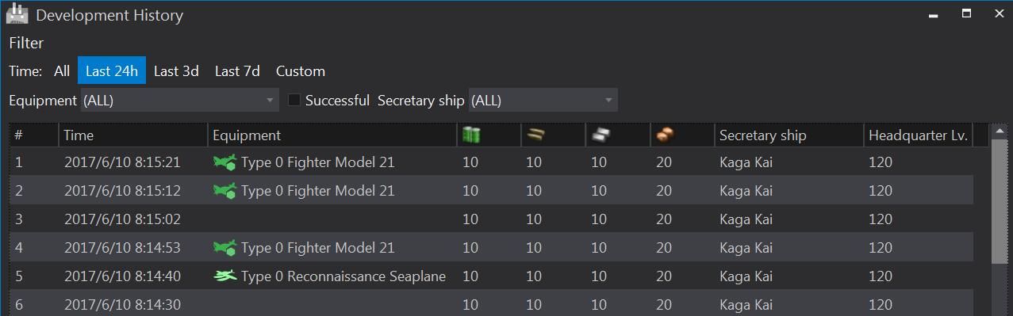Sort by bauxite resource column icon
This screenshot has height=316, width=1013.
pos(665,135)
